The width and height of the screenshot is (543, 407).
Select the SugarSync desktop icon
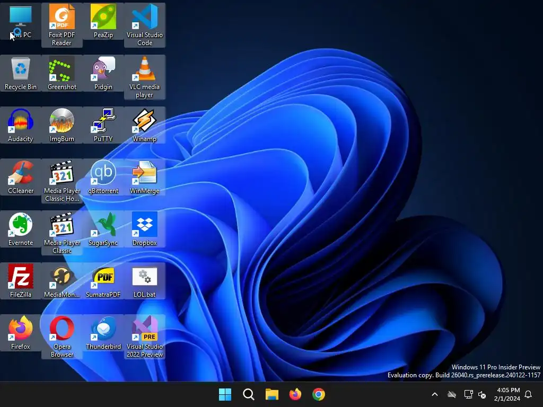pos(103,229)
